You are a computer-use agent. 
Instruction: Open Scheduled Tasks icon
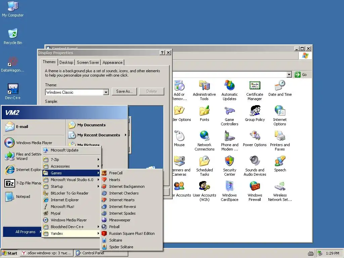click(205, 166)
